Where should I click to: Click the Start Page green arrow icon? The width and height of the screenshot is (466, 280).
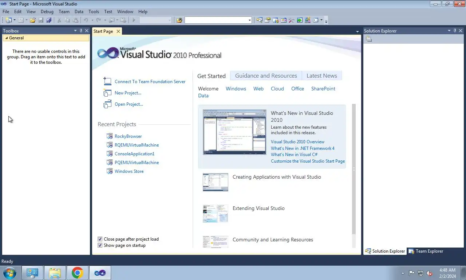coord(300,20)
